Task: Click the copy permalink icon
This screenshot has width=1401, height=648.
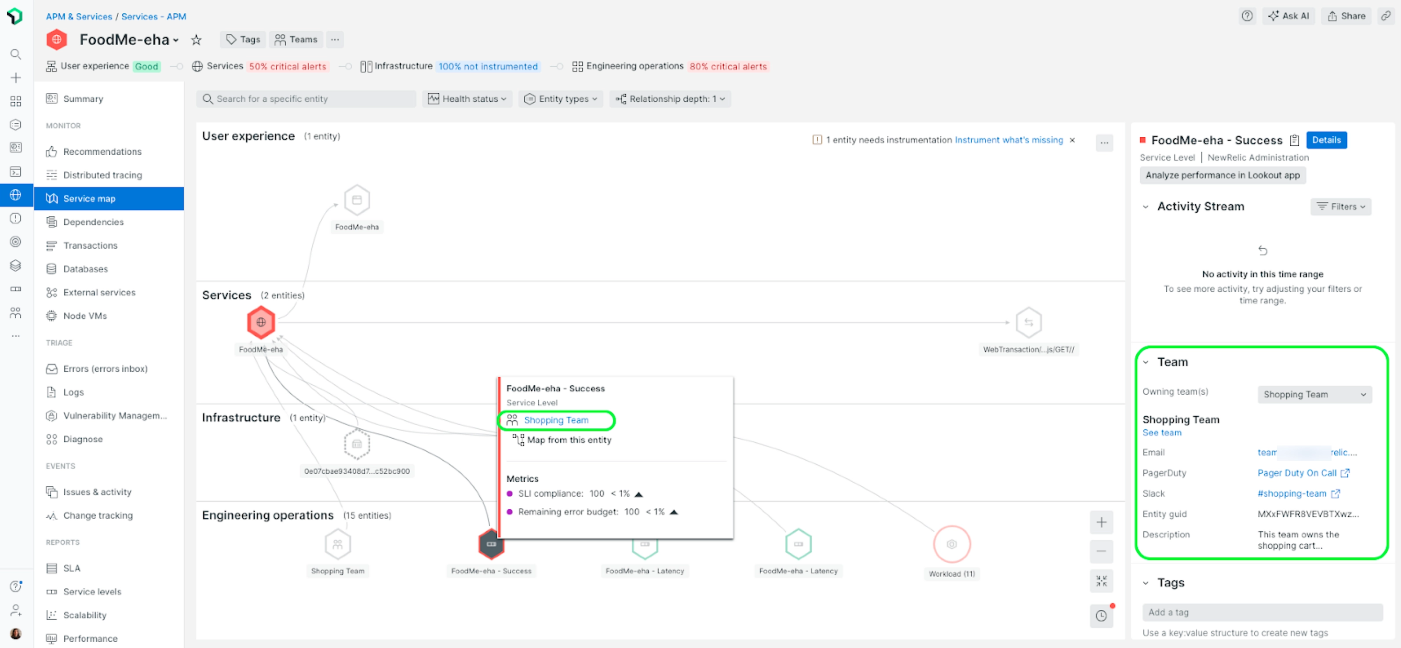Action: tap(1386, 16)
